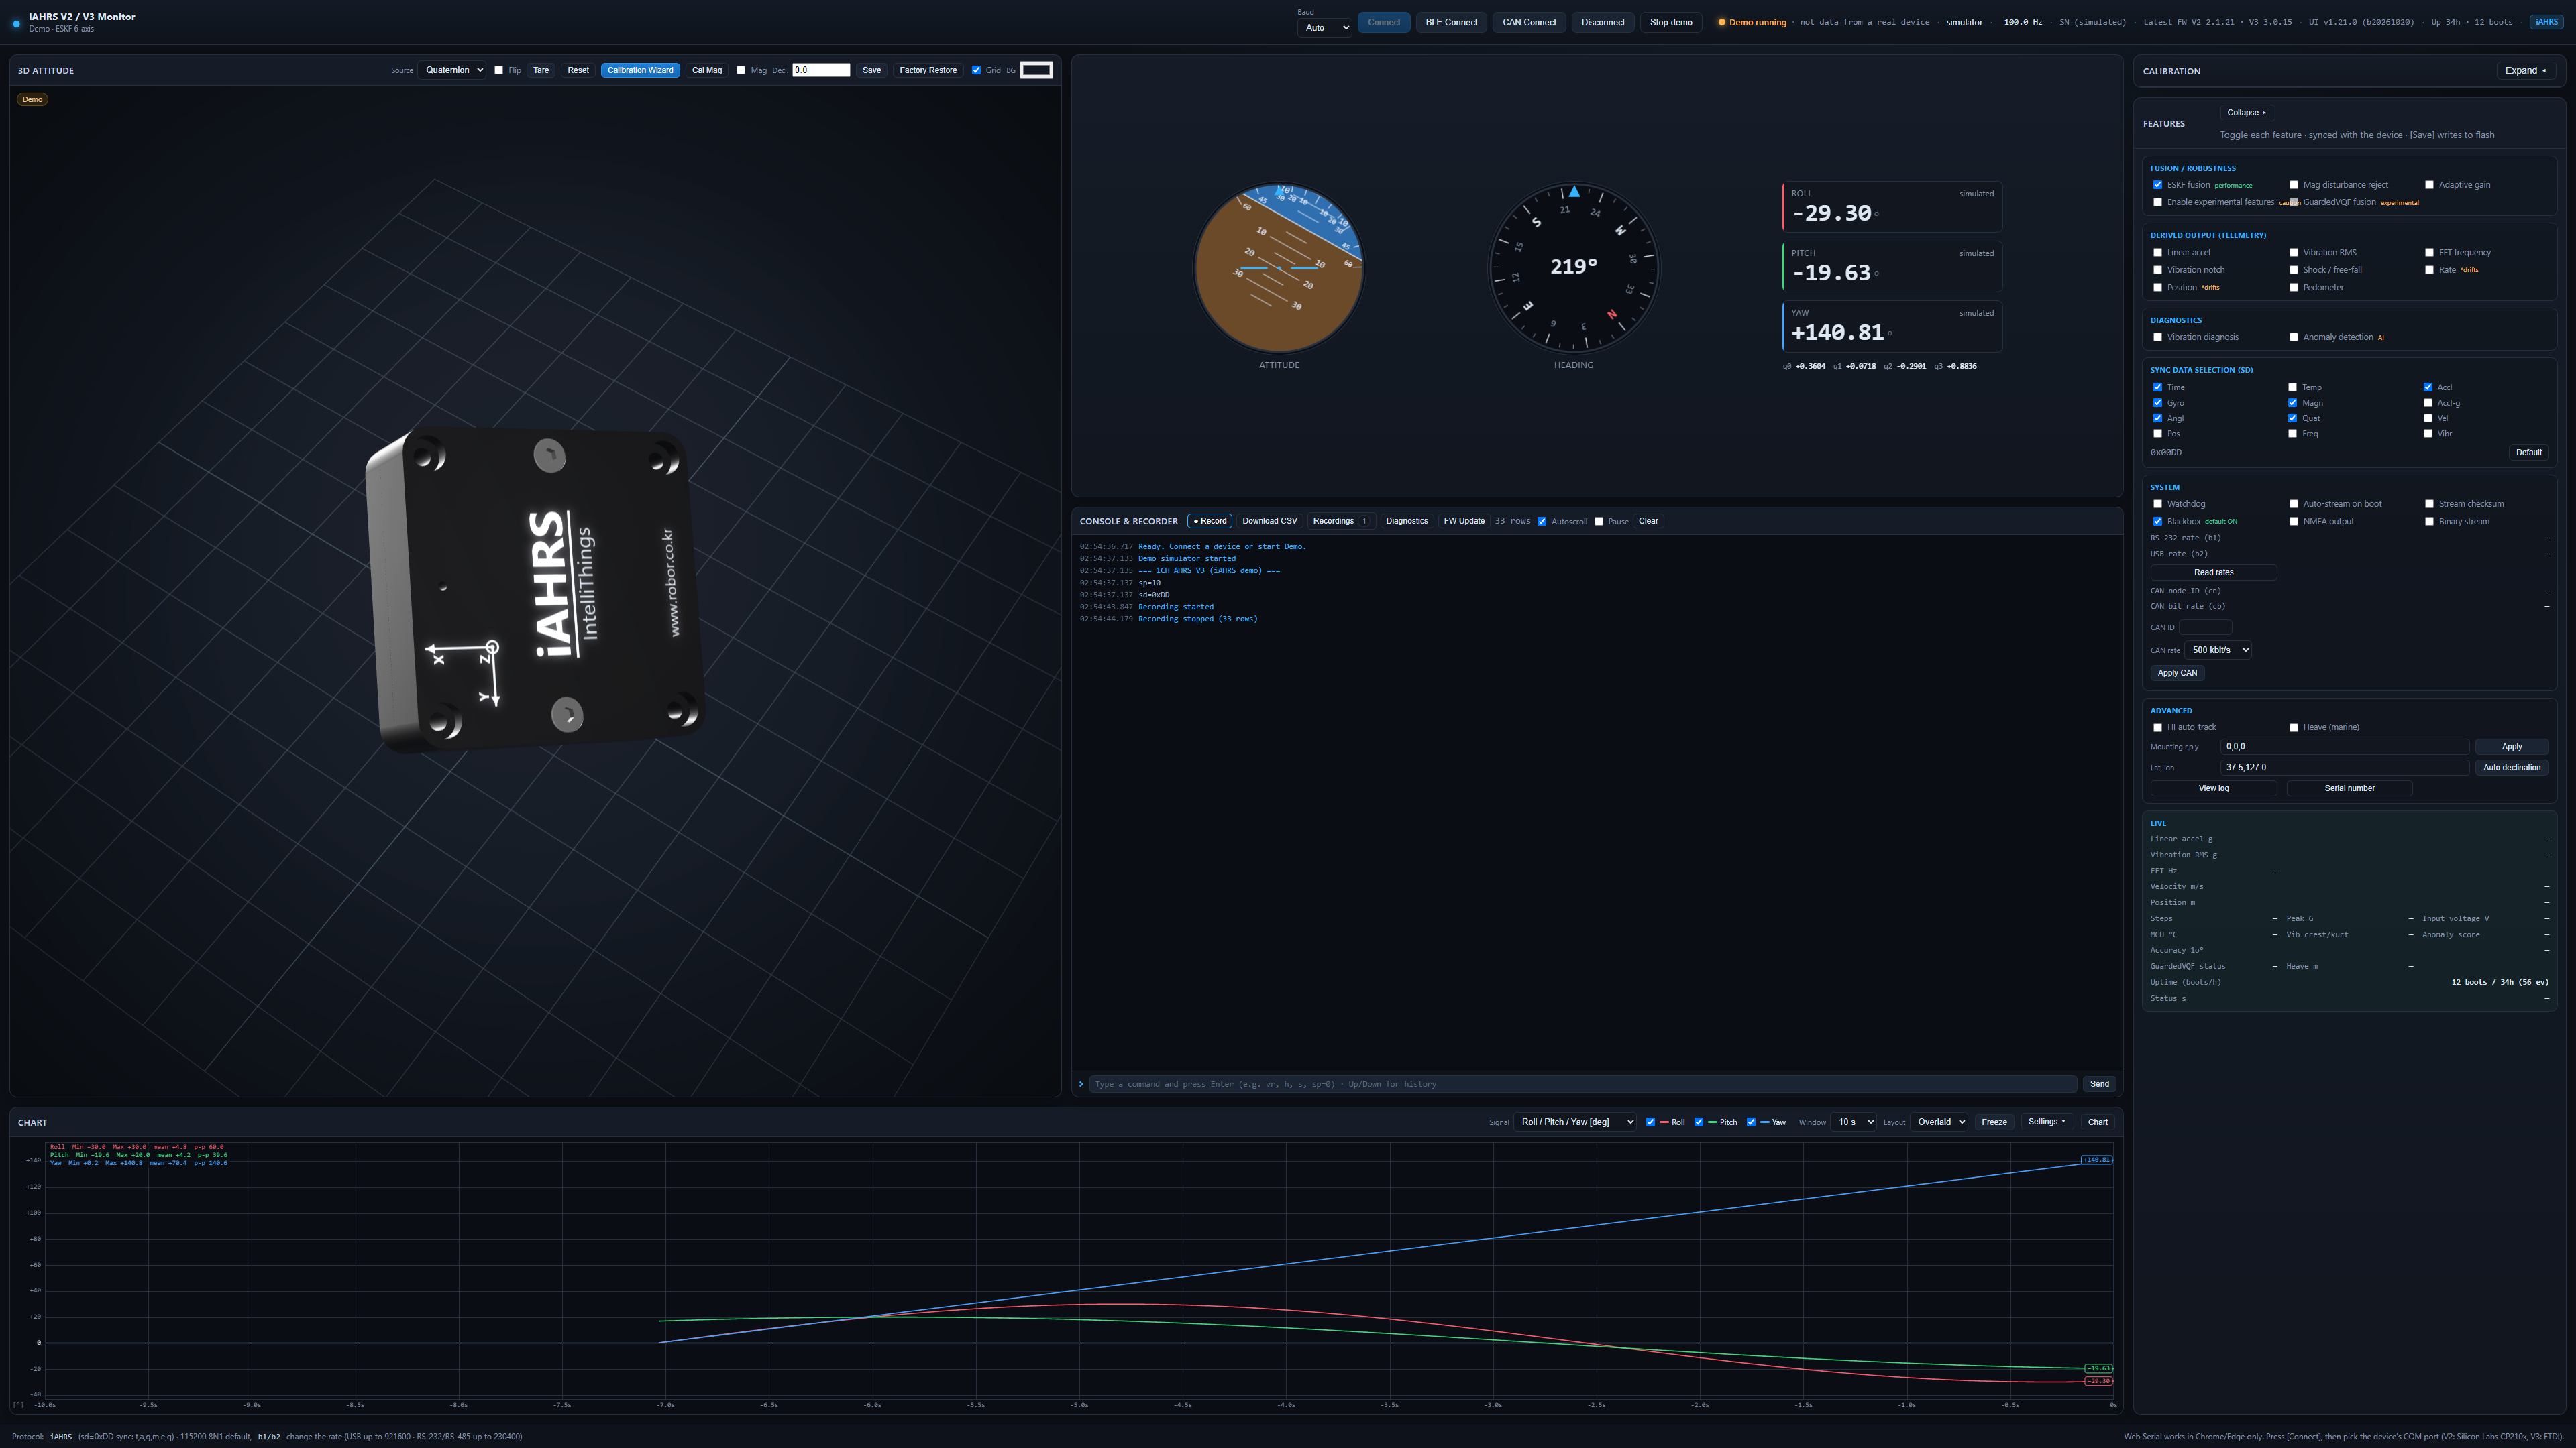Launch the Calibration Wizard
Viewport: 2576px width, 1448px height.
[640, 70]
